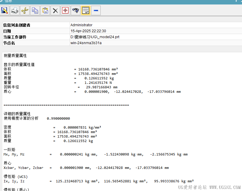
Task: Select the Administrator value cell
Action: [x=156, y=25]
